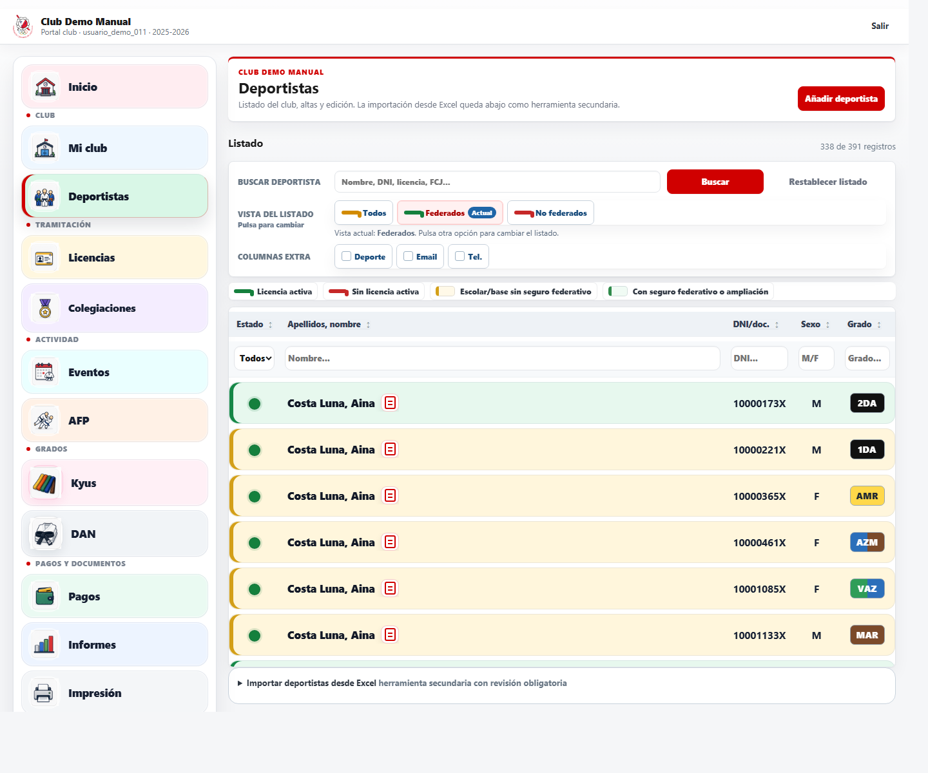The height and width of the screenshot is (773, 928).
Task: Enable the Deporte extra column checkbox
Action: coord(347,256)
